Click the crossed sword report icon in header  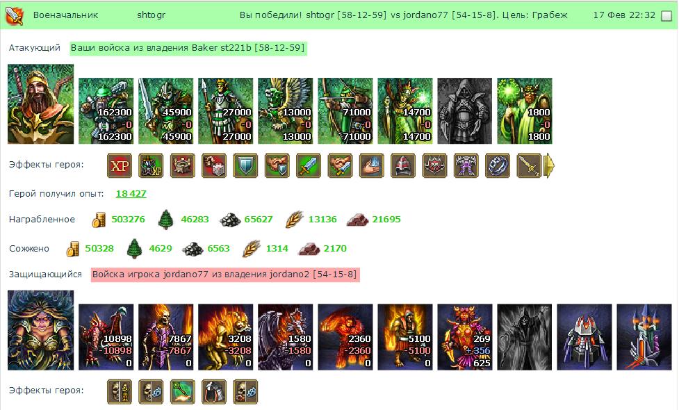(x=14, y=15)
